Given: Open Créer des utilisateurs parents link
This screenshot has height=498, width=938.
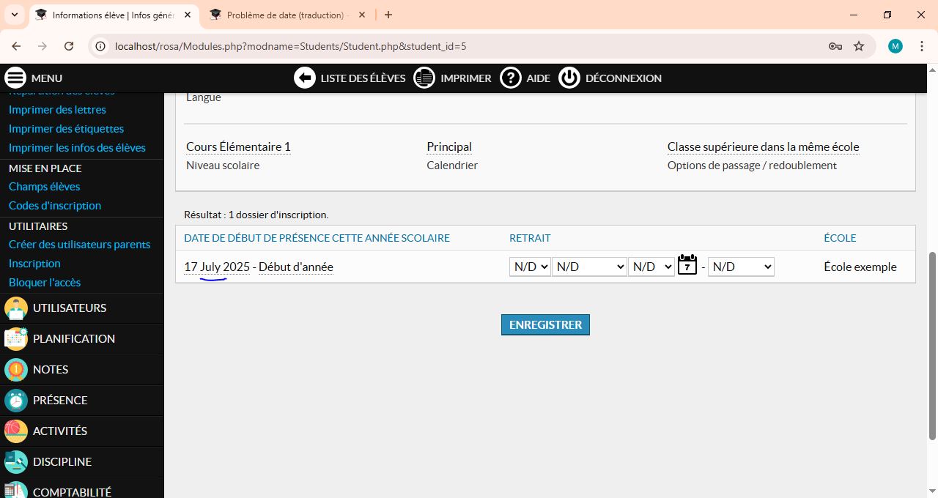Looking at the screenshot, I should [x=79, y=244].
